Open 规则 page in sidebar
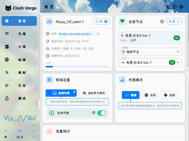The height and width of the screenshot is (141, 189). pyautogui.click(x=19, y=72)
